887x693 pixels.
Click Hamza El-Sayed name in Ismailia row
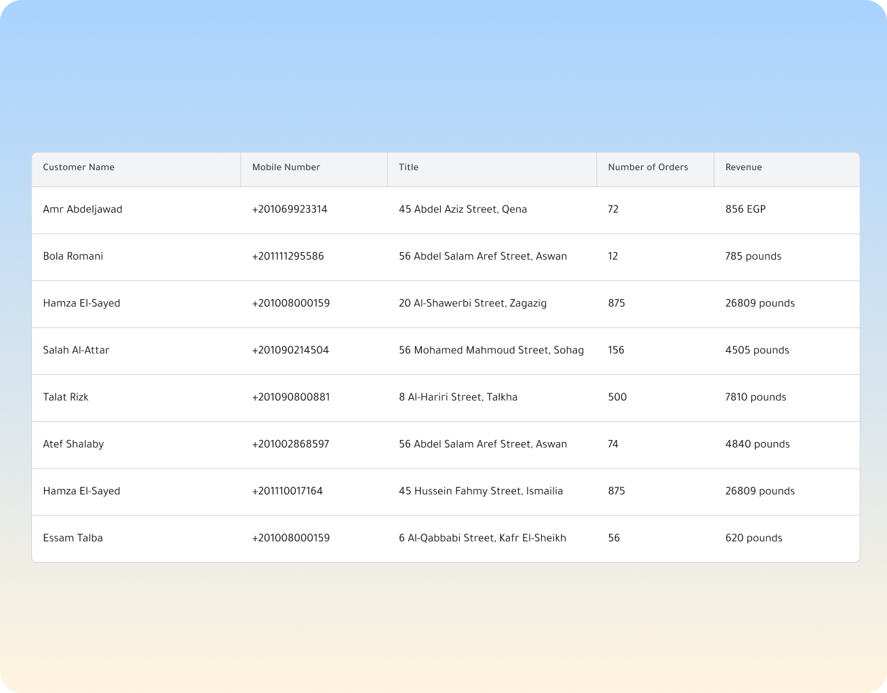[x=81, y=491]
